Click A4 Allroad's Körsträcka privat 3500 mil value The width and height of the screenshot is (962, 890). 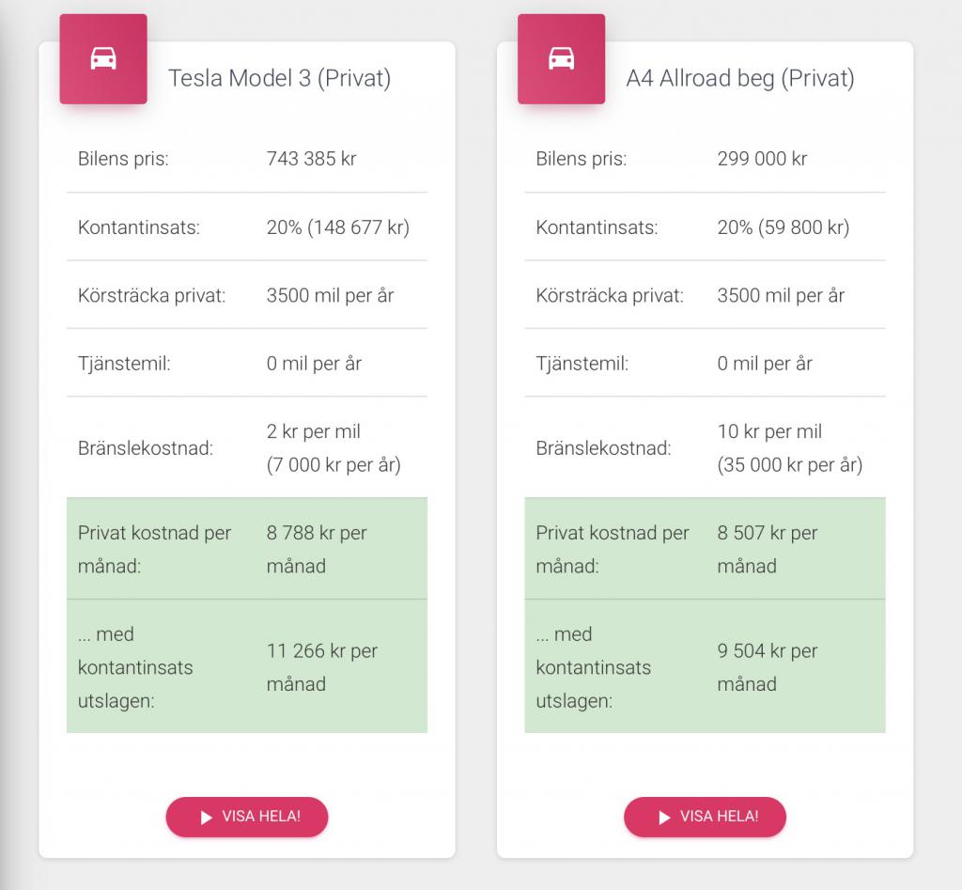click(781, 296)
